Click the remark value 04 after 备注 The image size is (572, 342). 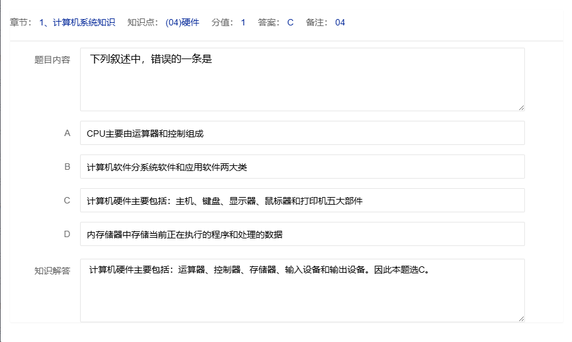[340, 22]
